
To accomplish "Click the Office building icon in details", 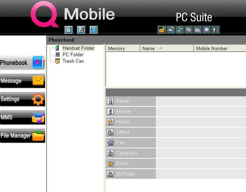I will click(110, 132).
